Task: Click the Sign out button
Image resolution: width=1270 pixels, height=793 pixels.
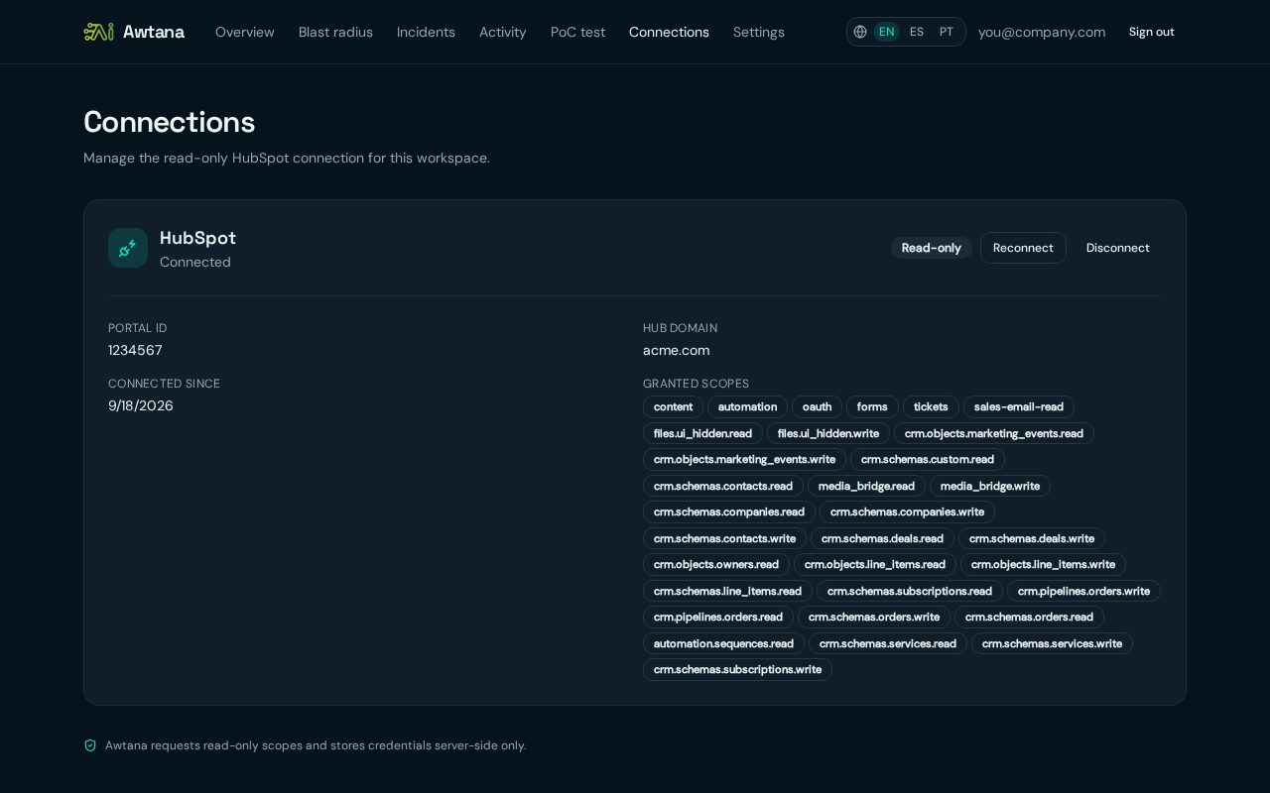Action: 1152,32
